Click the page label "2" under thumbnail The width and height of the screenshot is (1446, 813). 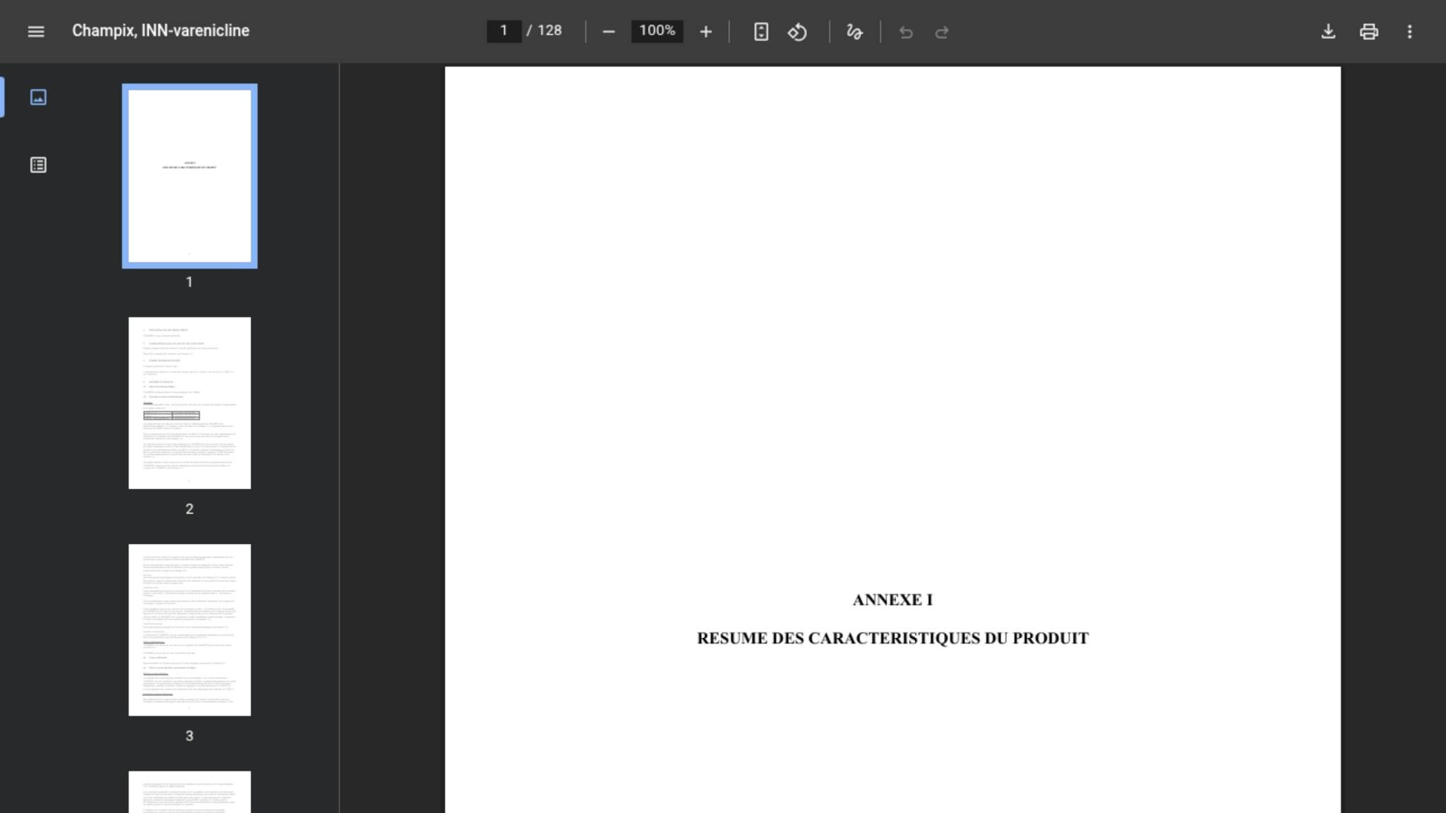pos(189,509)
